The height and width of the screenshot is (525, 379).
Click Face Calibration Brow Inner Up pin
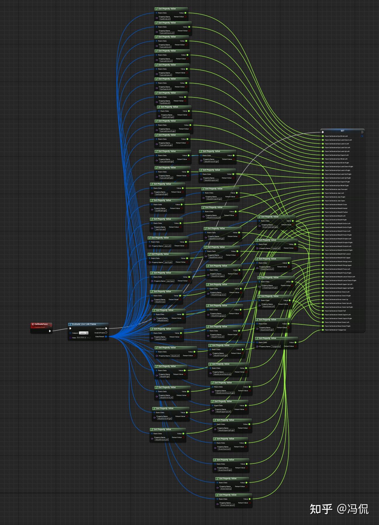point(323,299)
